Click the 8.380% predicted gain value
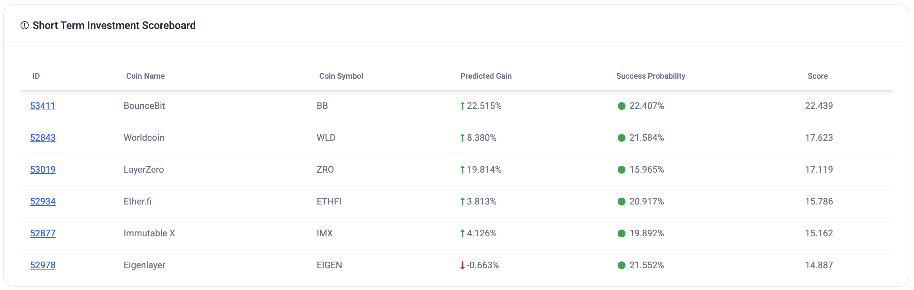The image size is (914, 290). pos(481,138)
